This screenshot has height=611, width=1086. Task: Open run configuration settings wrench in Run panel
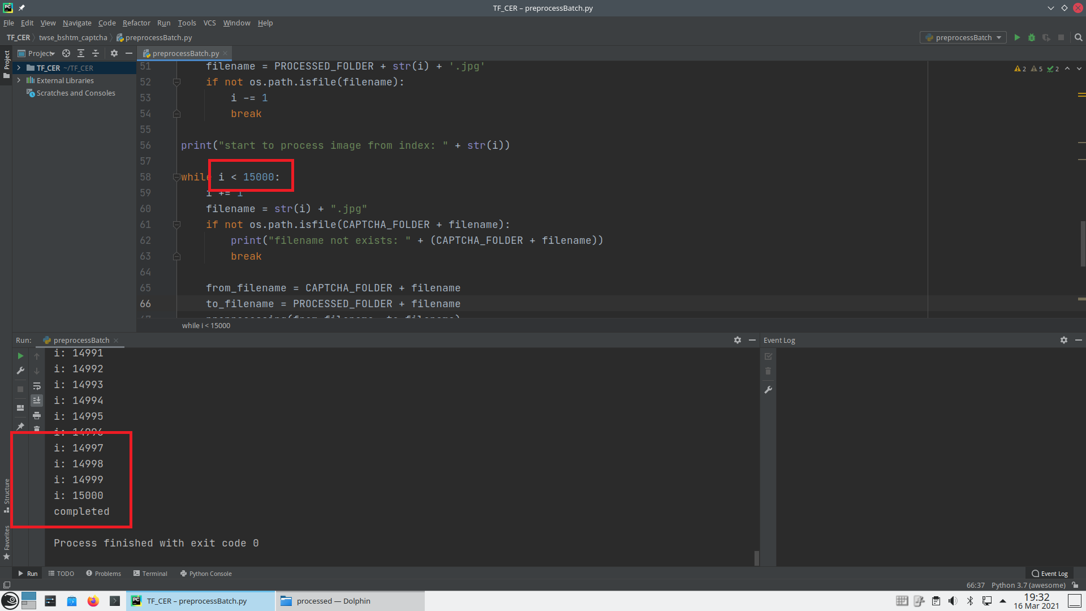click(x=20, y=371)
